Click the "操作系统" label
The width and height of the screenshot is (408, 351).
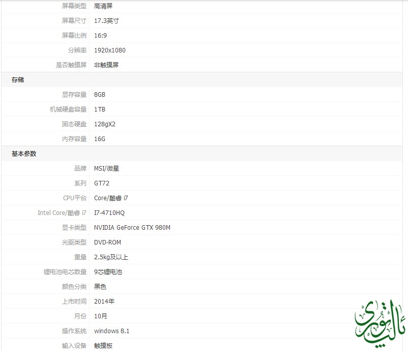74,331
